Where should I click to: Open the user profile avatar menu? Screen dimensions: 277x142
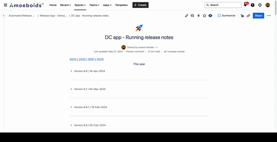click(268, 5)
